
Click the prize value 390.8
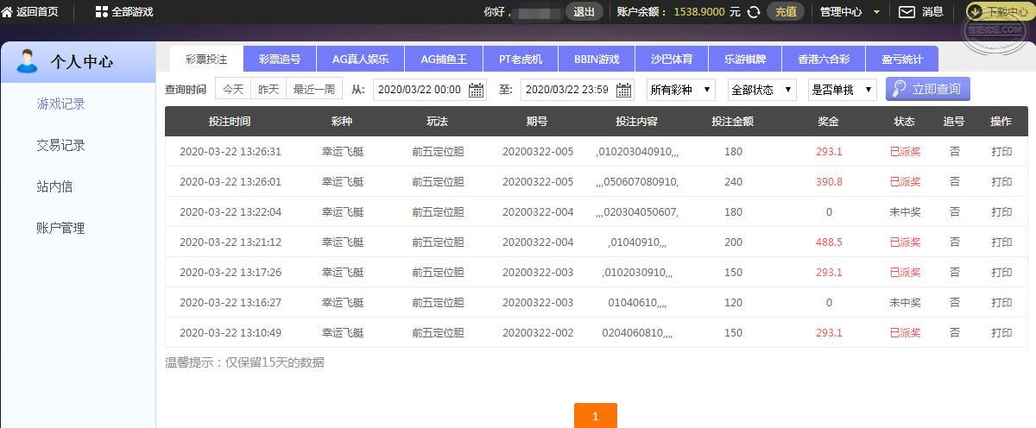tap(829, 182)
